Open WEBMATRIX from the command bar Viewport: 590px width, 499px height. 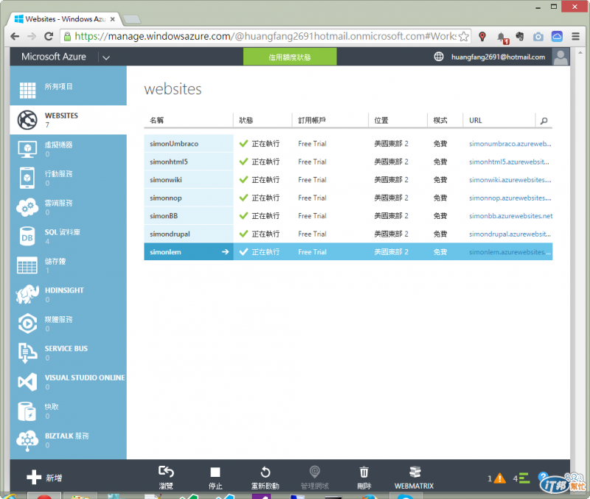tap(414, 478)
